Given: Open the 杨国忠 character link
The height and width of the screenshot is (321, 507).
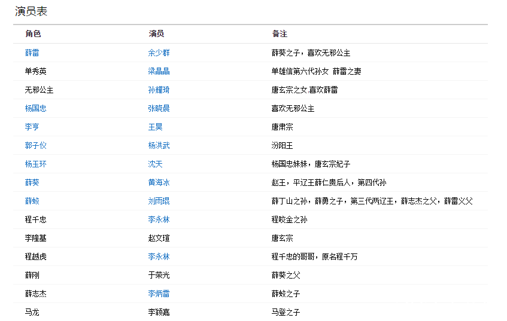Looking at the screenshot, I should 35,108.
